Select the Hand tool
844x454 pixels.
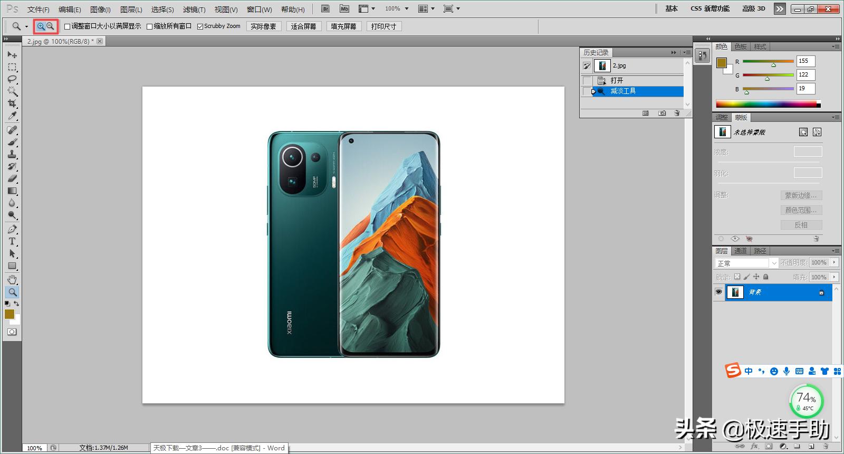pos(12,279)
